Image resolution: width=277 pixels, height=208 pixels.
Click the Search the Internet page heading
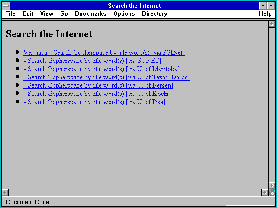click(49, 34)
